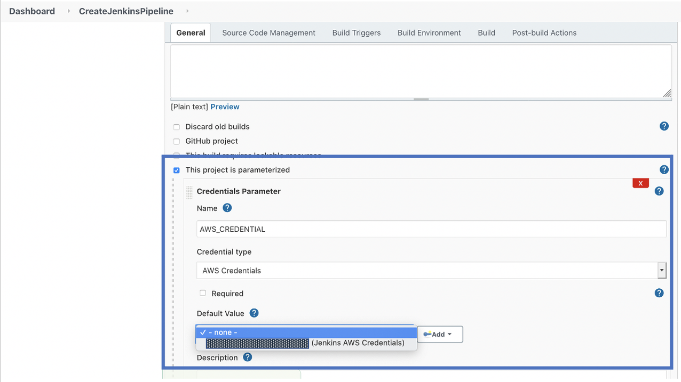Click the Preview link

tap(225, 107)
